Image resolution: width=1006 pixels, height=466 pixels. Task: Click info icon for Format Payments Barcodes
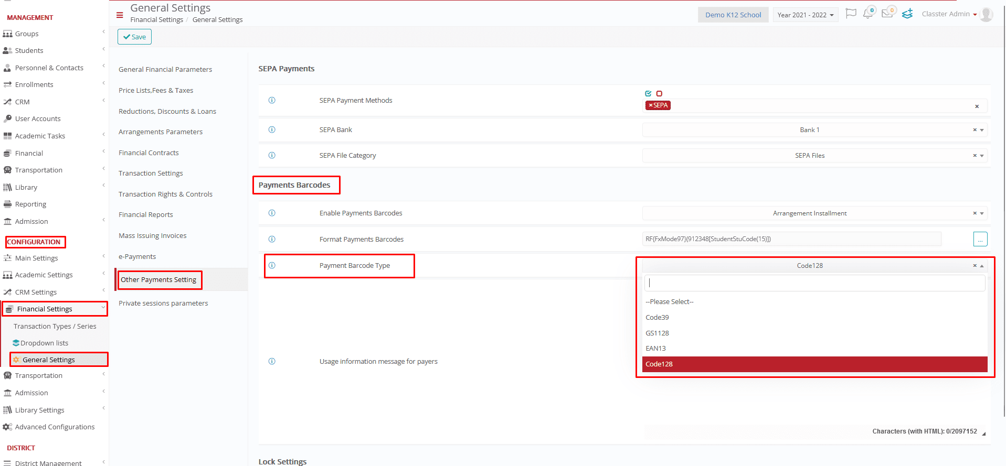coord(272,239)
